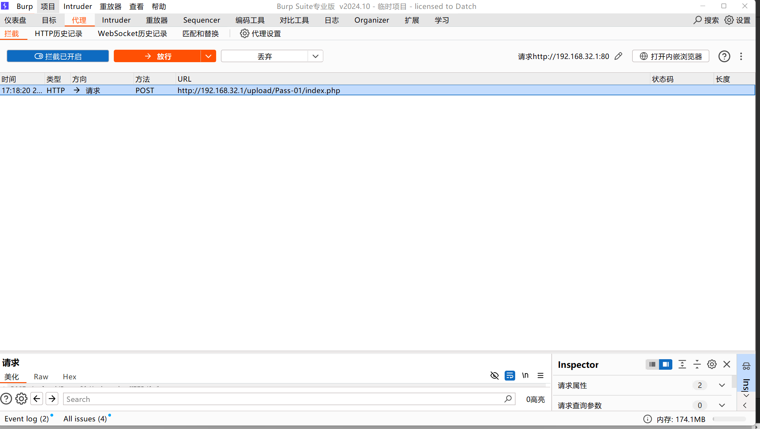This screenshot has width=760, height=429.
Task: Click the pencil edit target icon
Action: pyautogui.click(x=618, y=56)
